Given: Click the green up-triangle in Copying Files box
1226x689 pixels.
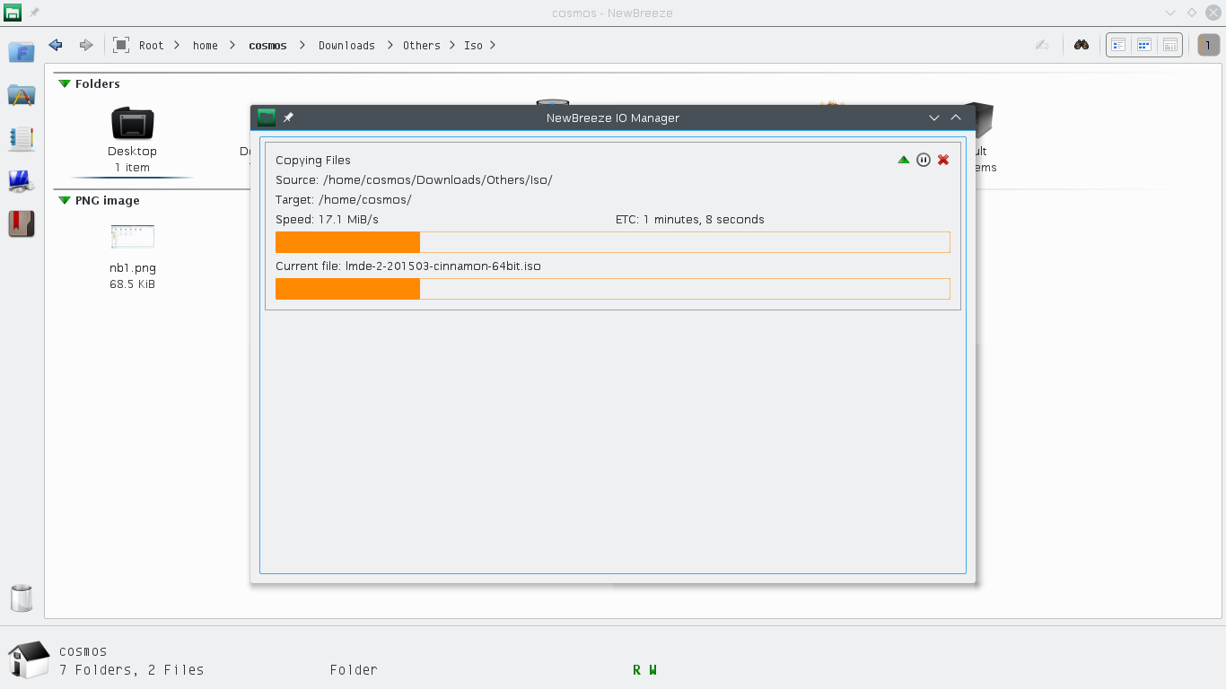Looking at the screenshot, I should tap(904, 160).
